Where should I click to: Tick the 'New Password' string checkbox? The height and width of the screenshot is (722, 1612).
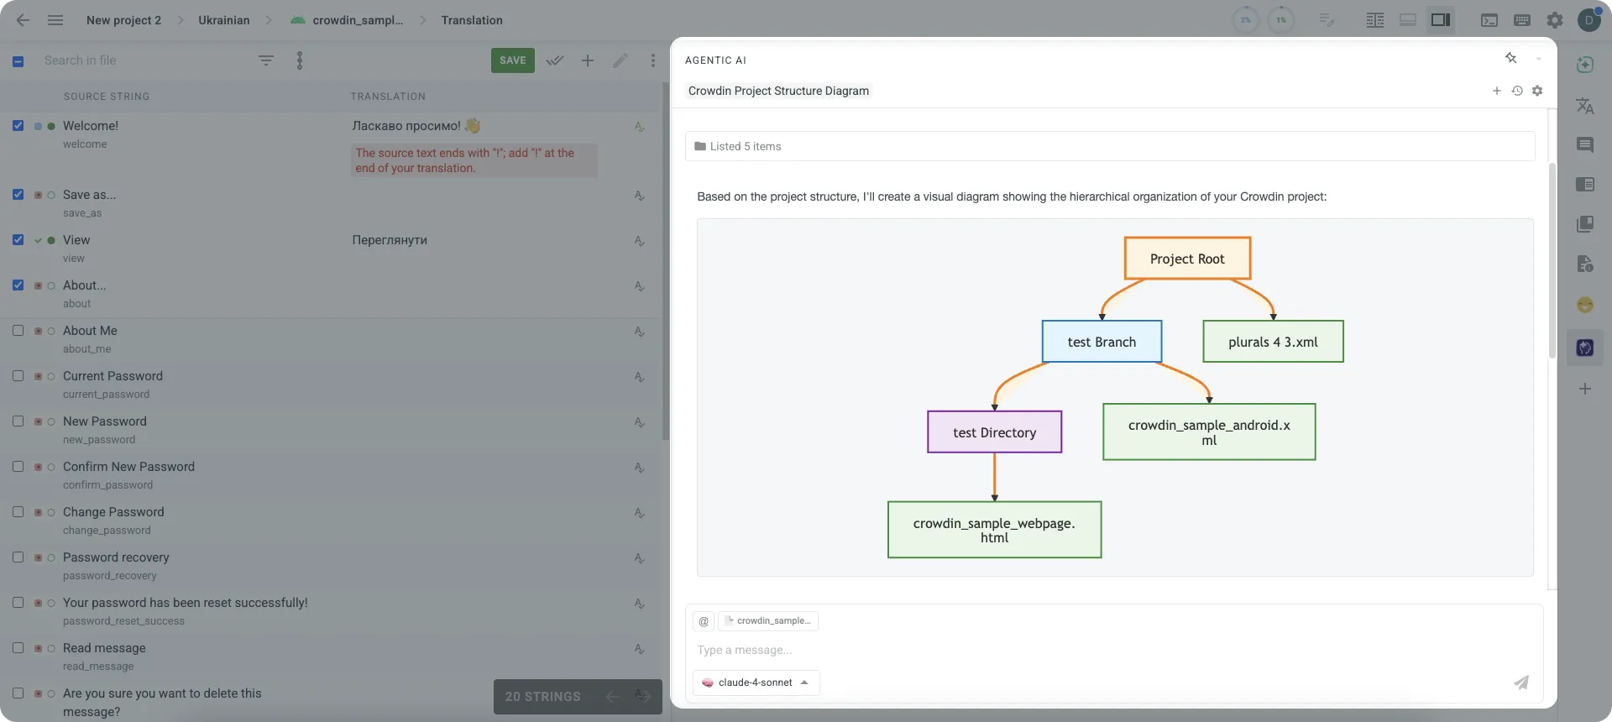(x=18, y=421)
